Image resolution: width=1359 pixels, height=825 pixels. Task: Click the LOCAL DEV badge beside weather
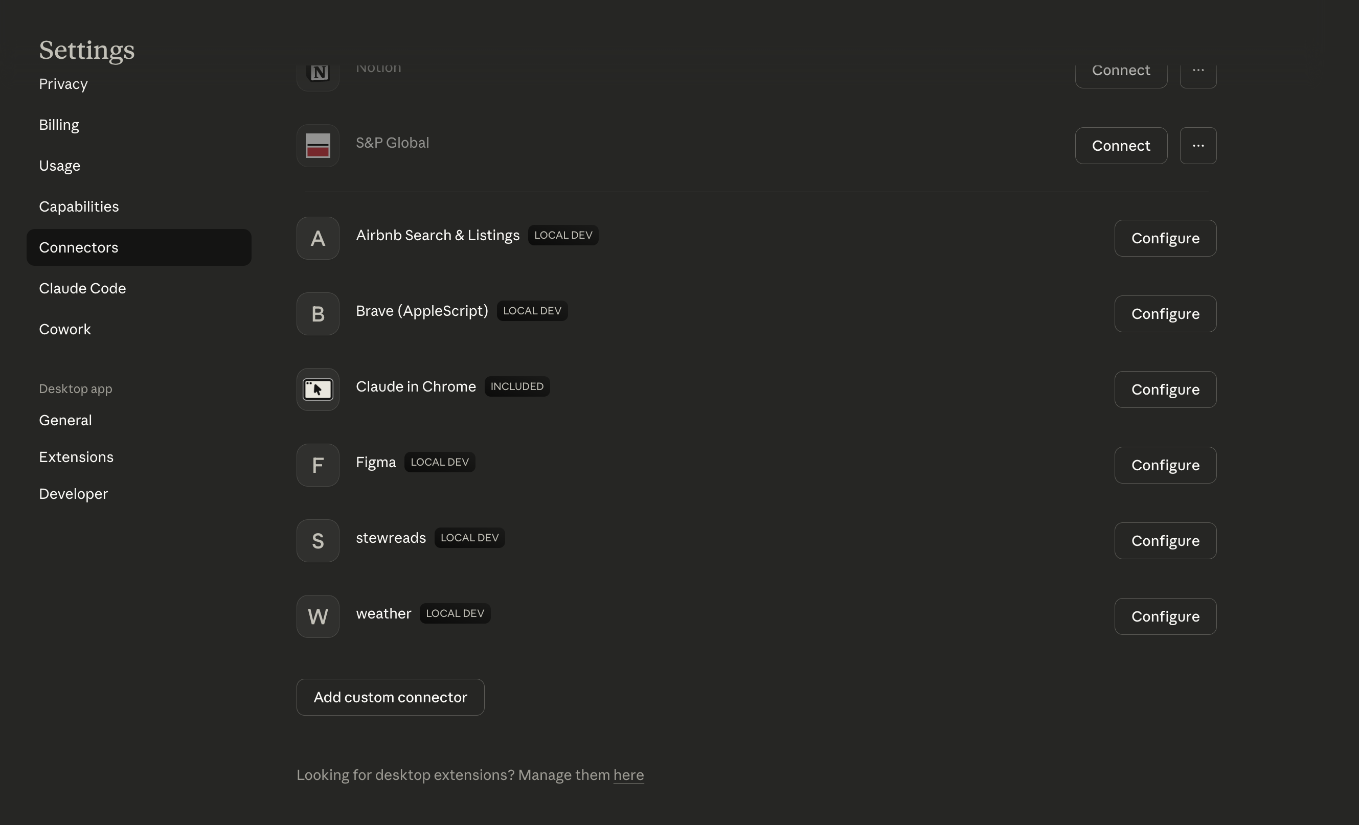point(455,613)
